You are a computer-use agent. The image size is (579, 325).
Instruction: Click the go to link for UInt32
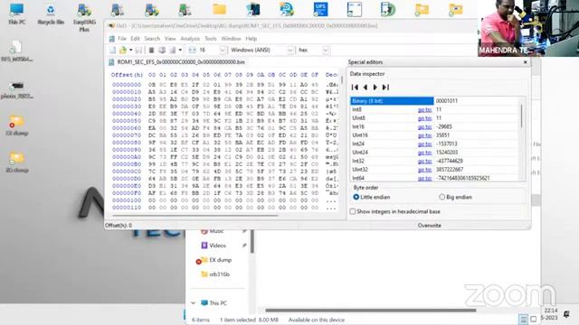424,170
